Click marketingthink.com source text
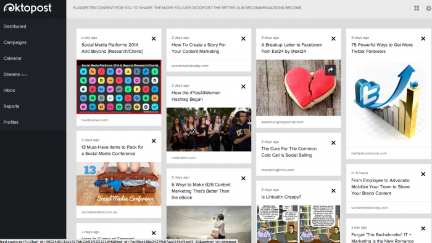The image size is (432, 243). 278,170
